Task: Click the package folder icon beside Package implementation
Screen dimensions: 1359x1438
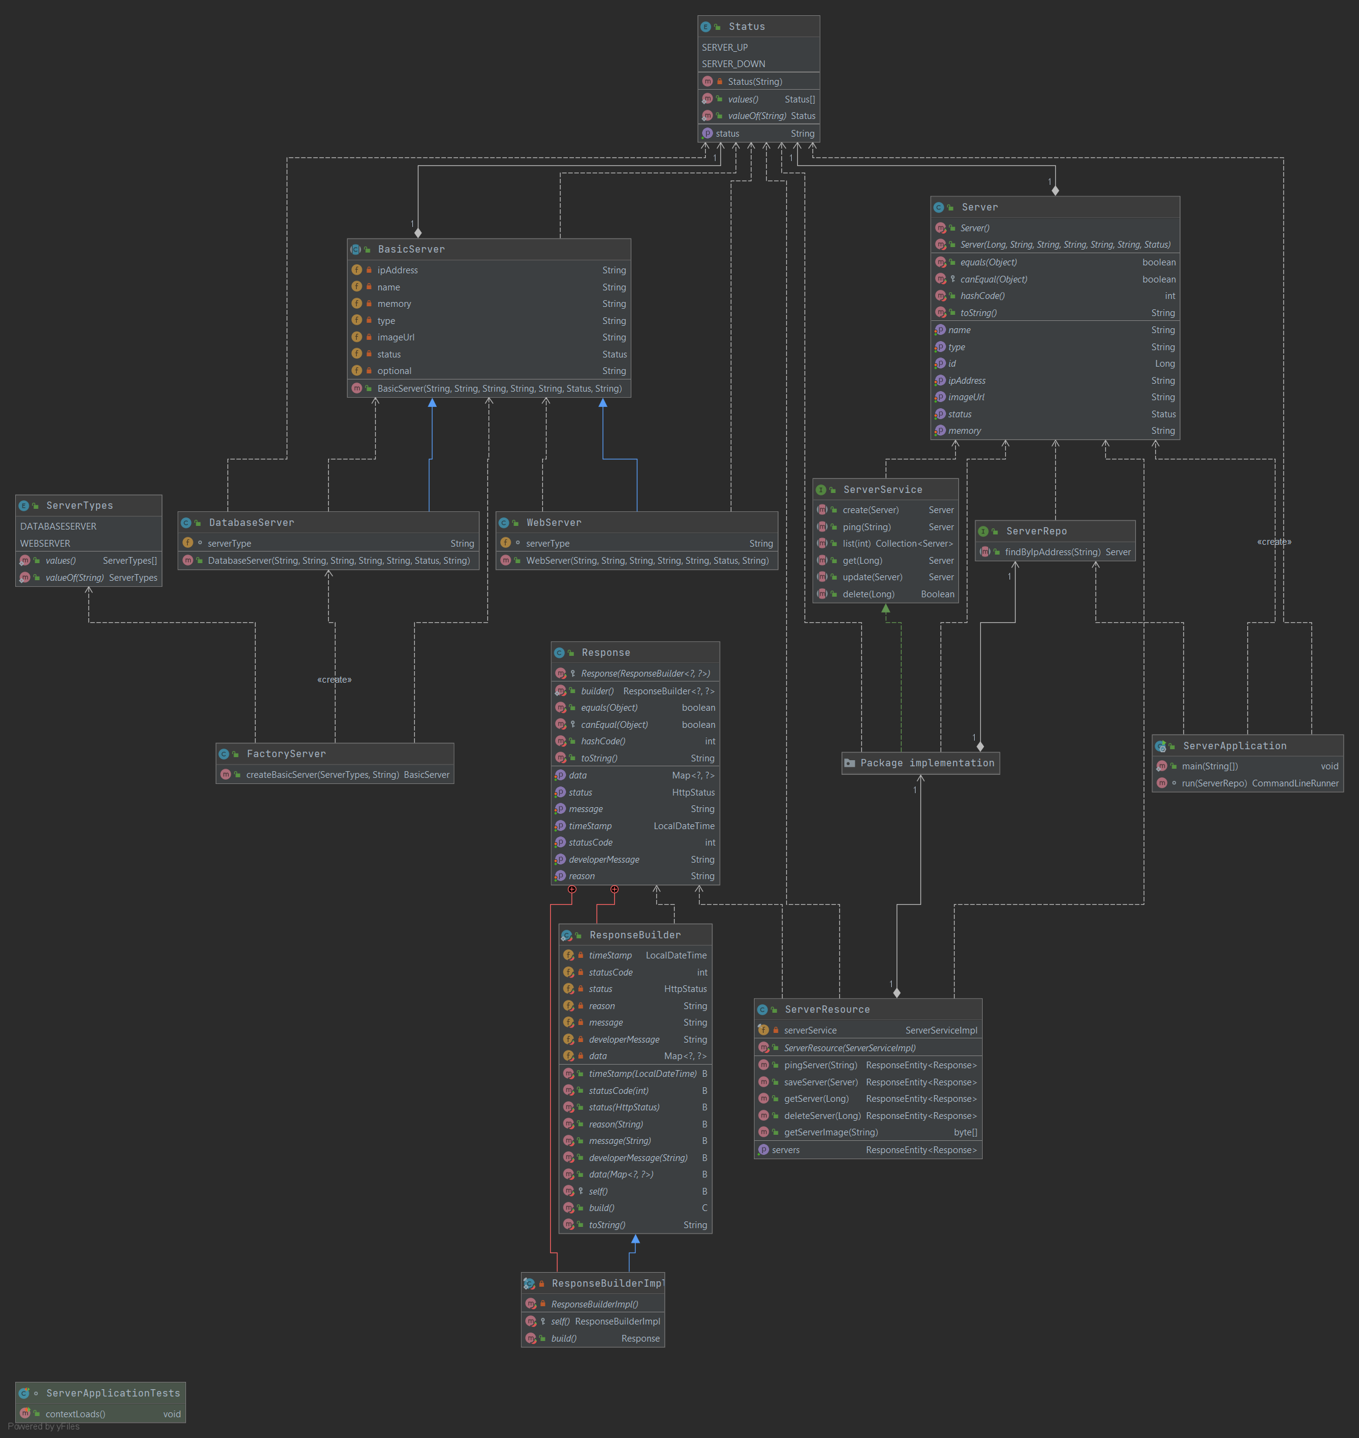Action: click(x=849, y=762)
